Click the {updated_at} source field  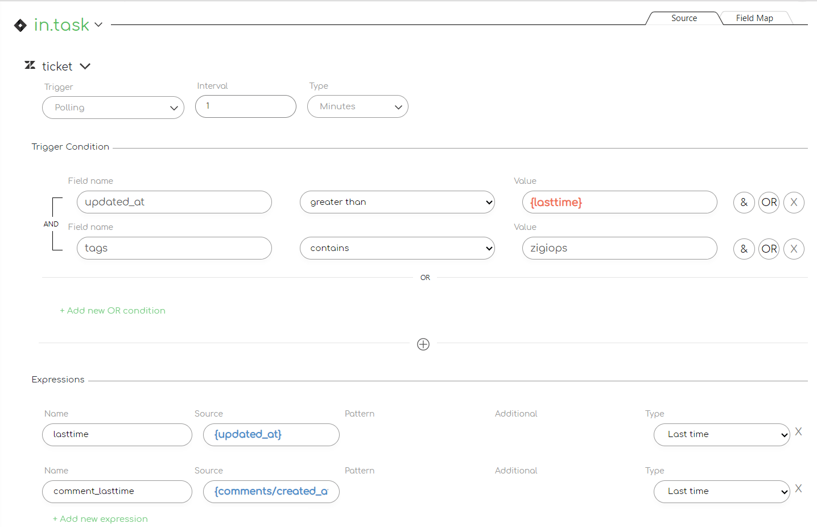(271, 435)
